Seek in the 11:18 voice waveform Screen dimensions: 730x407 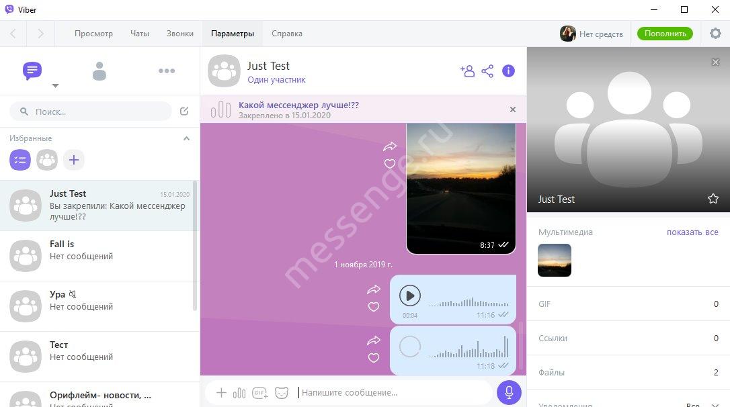tap(469, 348)
